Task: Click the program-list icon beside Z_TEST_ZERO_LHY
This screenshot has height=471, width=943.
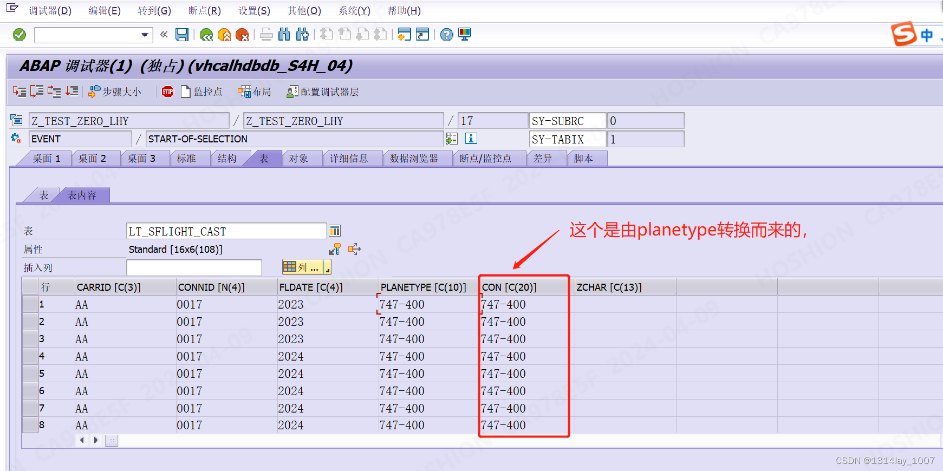Action: coord(17,120)
